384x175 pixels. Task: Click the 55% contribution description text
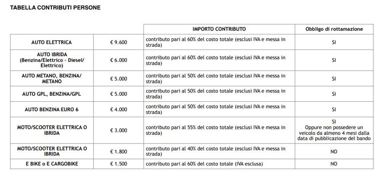point(216,130)
